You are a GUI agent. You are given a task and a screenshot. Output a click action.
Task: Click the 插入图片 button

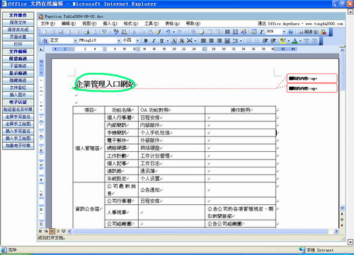[18, 95]
